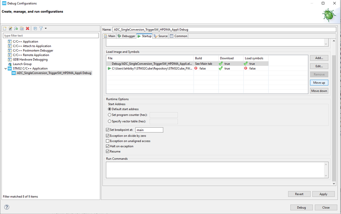Click the Collapse All toolbar icon
The width and height of the screenshot is (341, 214).
point(35,28)
